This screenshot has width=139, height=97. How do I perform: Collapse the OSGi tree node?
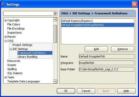pos(5,41)
